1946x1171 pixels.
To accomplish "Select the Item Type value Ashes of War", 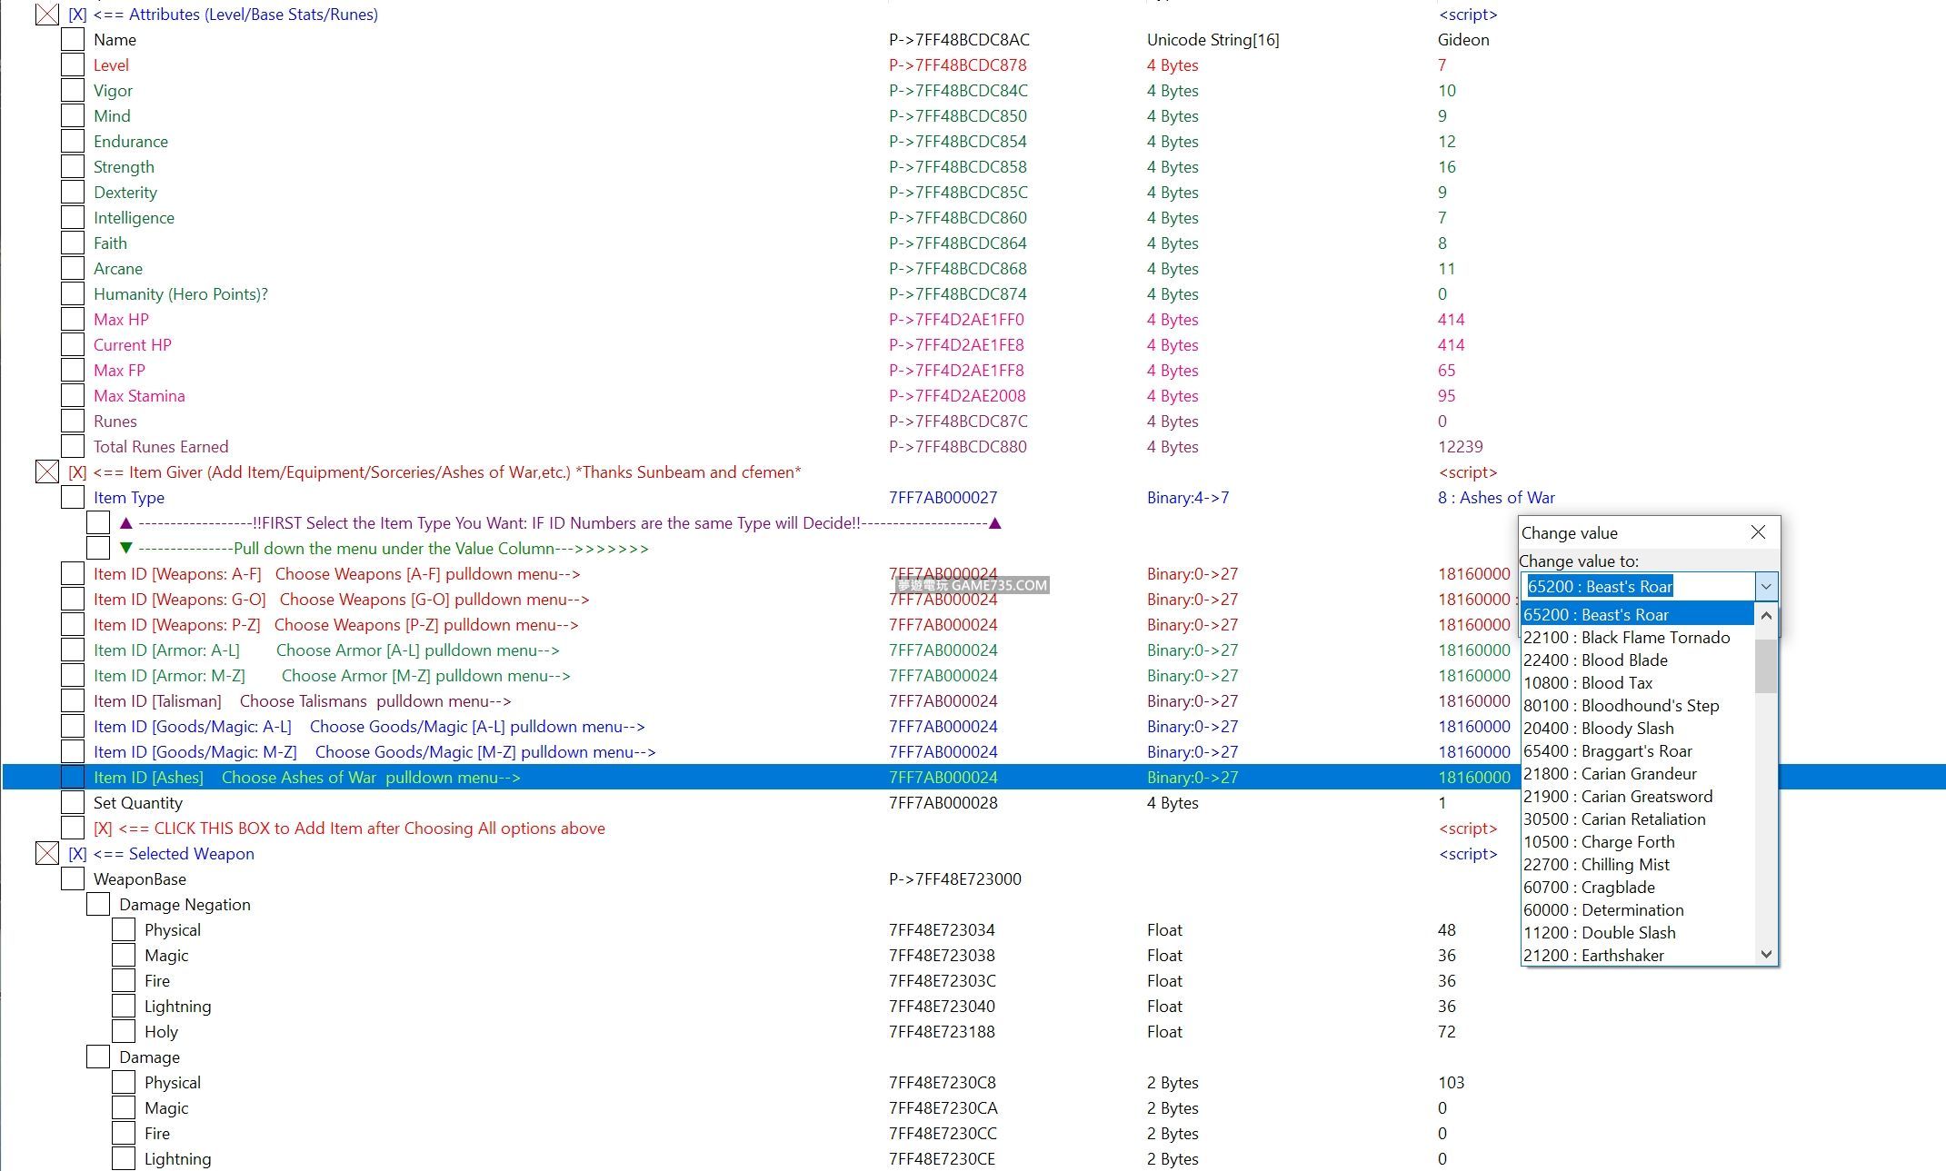I will pos(1495,498).
